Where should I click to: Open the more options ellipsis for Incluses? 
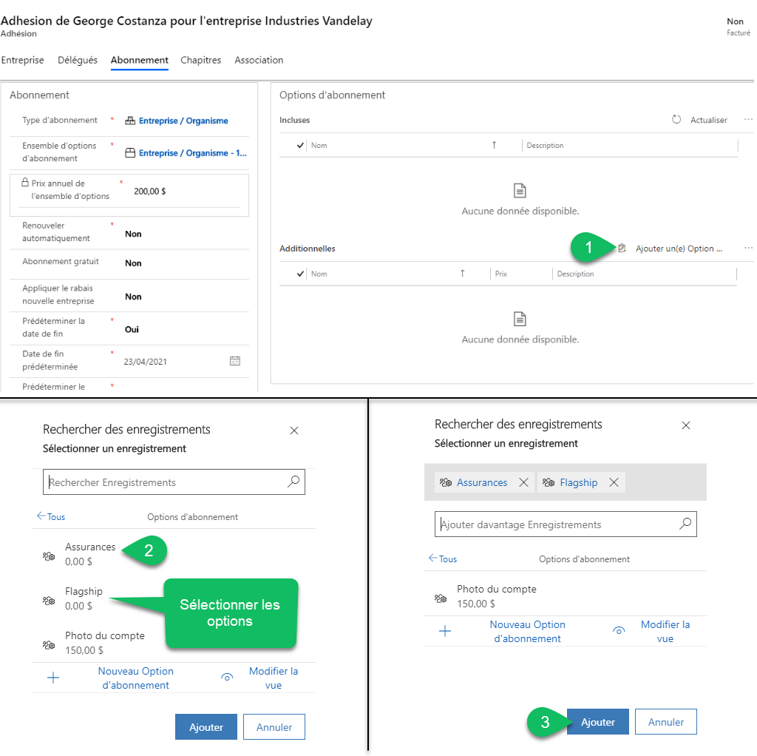pyautogui.click(x=748, y=120)
